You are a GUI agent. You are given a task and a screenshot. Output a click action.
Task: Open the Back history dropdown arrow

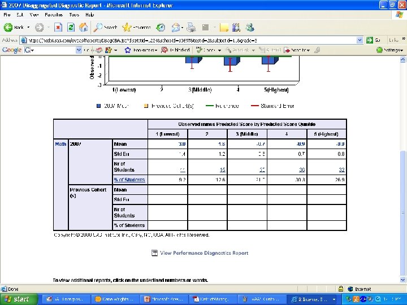(28, 27)
